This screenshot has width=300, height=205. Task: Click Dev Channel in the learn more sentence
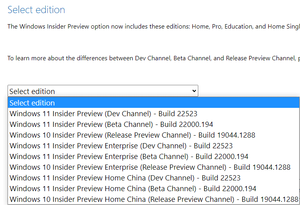153,58
